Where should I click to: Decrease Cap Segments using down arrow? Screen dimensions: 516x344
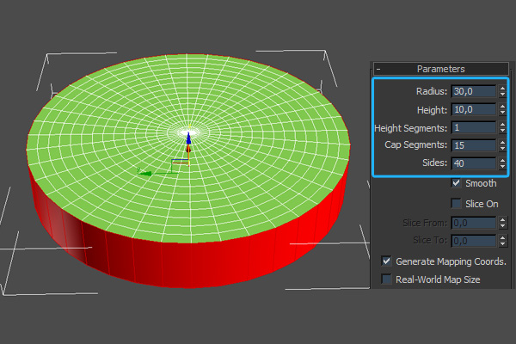(x=502, y=150)
